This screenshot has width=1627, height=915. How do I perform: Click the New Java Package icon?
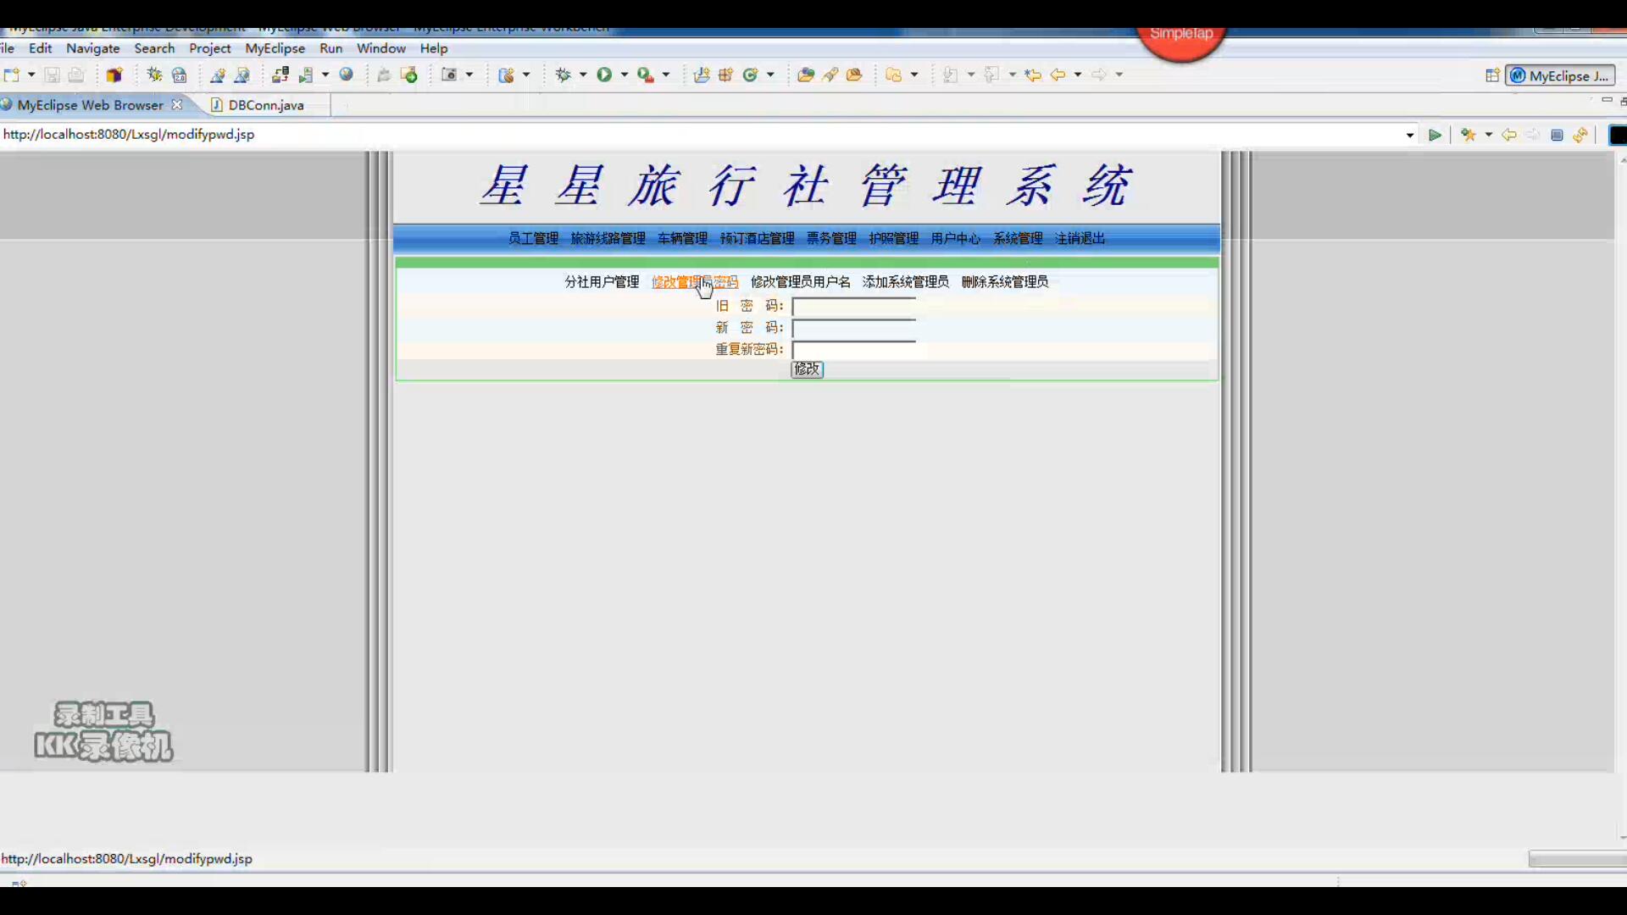coord(726,75)
